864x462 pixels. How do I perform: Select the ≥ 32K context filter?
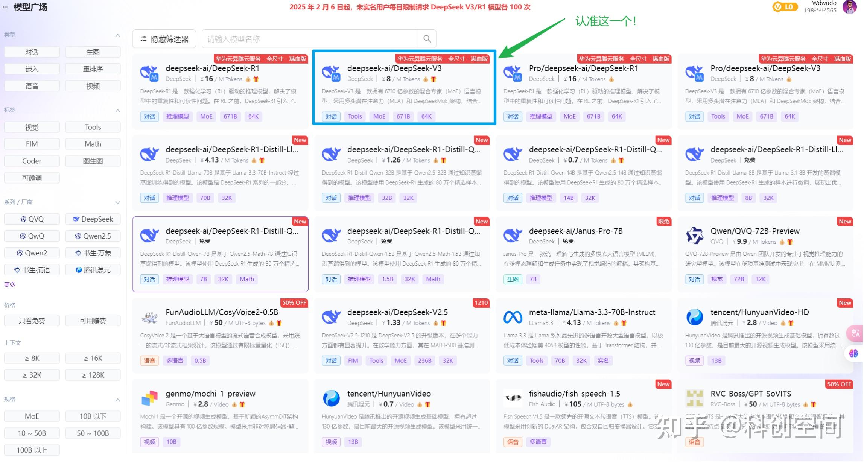[x=32, y=375]
